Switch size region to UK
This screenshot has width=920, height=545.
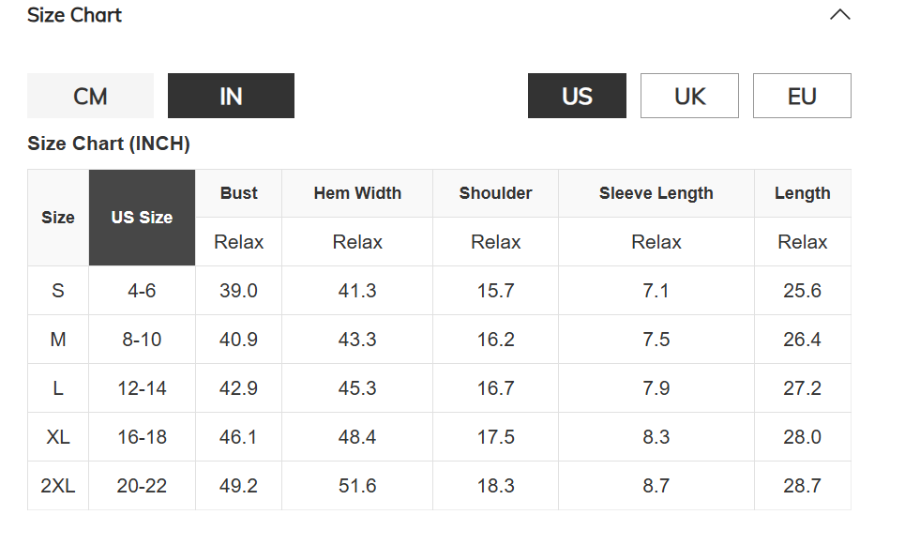[689, 96]
